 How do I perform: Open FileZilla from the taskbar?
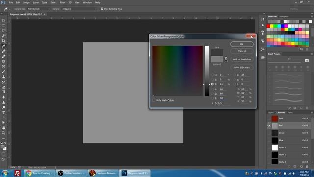pos(18,173)
